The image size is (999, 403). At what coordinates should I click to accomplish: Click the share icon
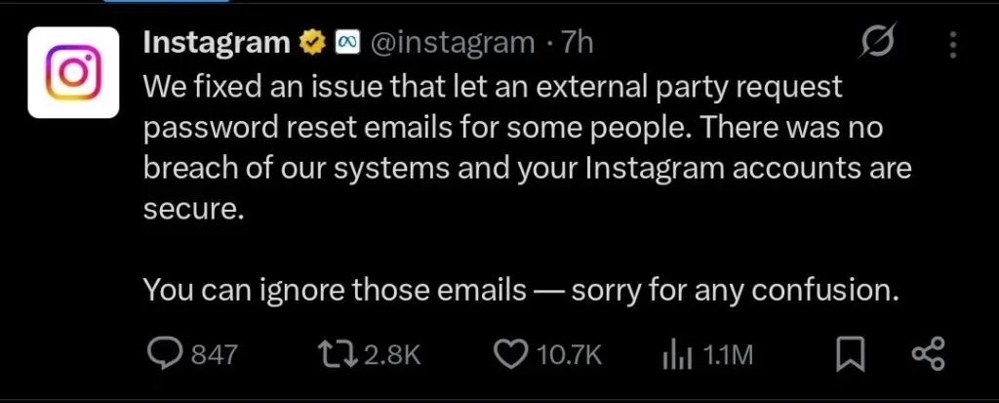pyautogui.click(x=927, y=354)
